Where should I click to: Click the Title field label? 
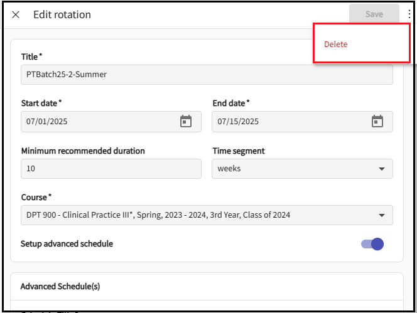31,56
